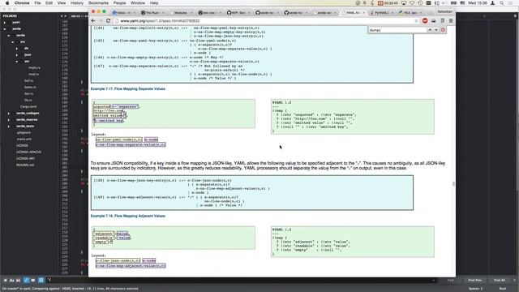Click the editor tab navigation arrows

63,16
